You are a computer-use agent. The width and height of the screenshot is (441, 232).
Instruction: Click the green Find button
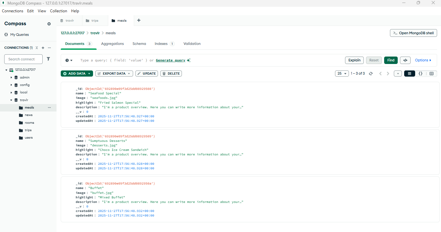[391, 60]
